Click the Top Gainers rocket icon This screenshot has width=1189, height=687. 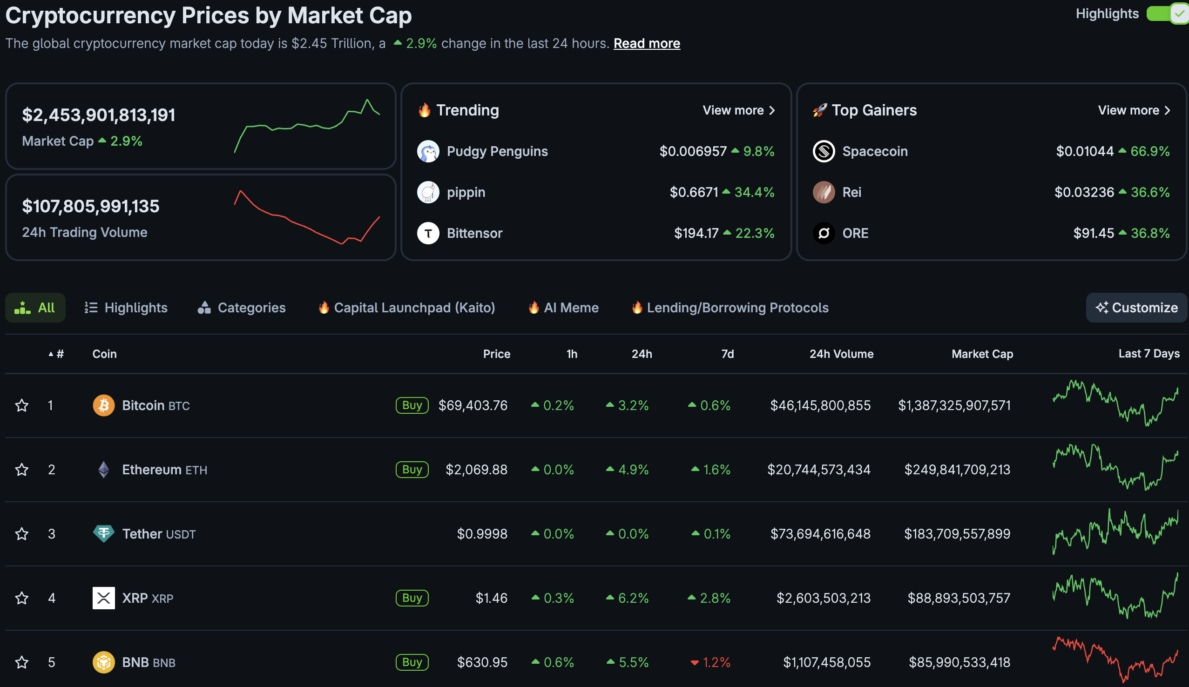point(820,110)
